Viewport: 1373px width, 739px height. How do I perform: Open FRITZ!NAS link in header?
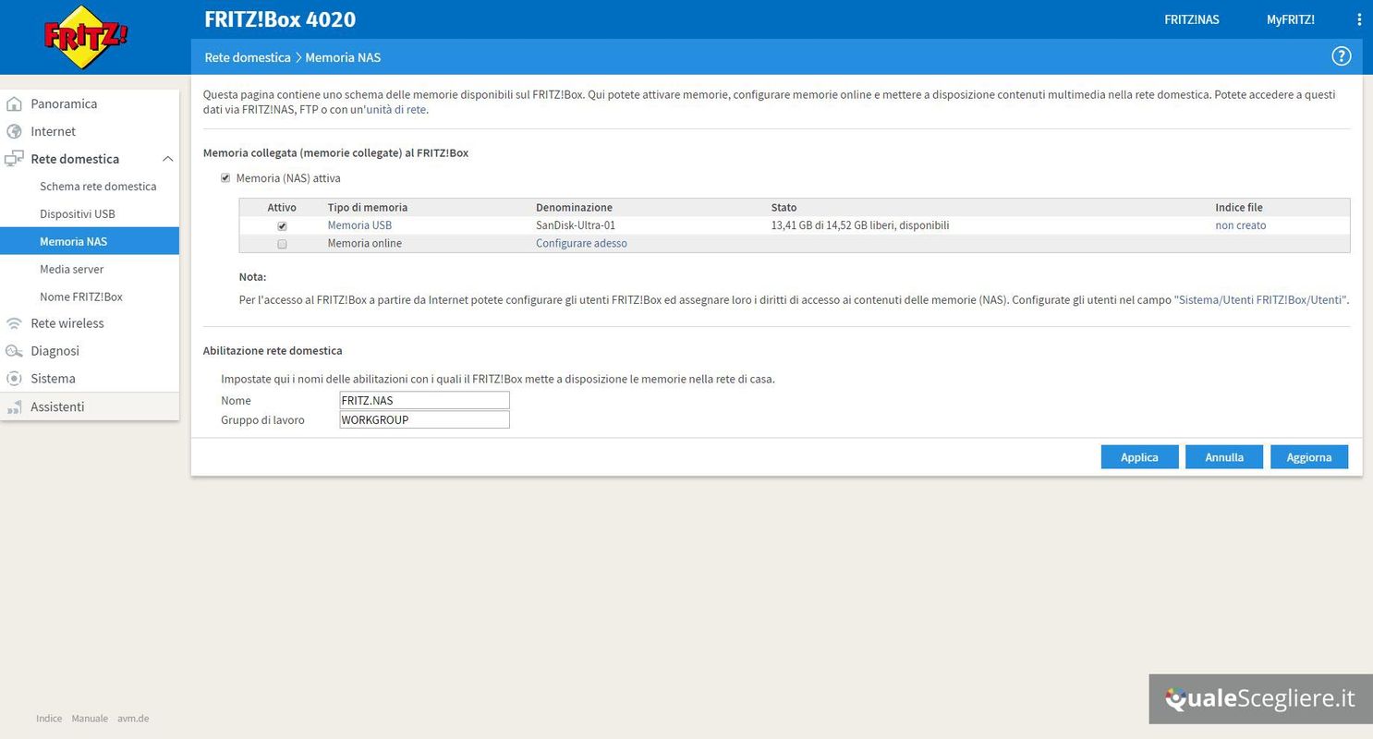(x=1191, y=19)
